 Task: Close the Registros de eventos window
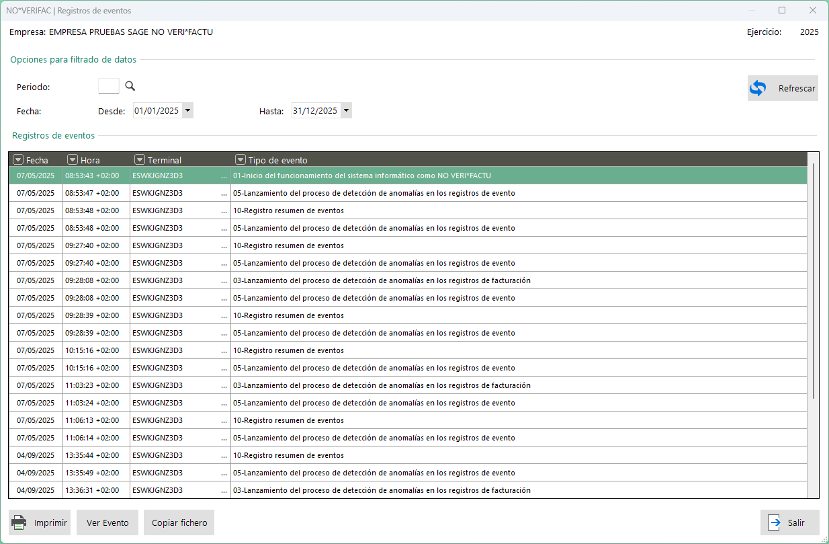tap(813, 10)
